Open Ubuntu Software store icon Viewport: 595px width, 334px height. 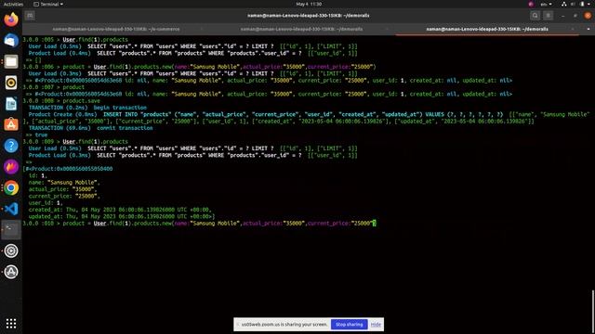tap(11, 124)
